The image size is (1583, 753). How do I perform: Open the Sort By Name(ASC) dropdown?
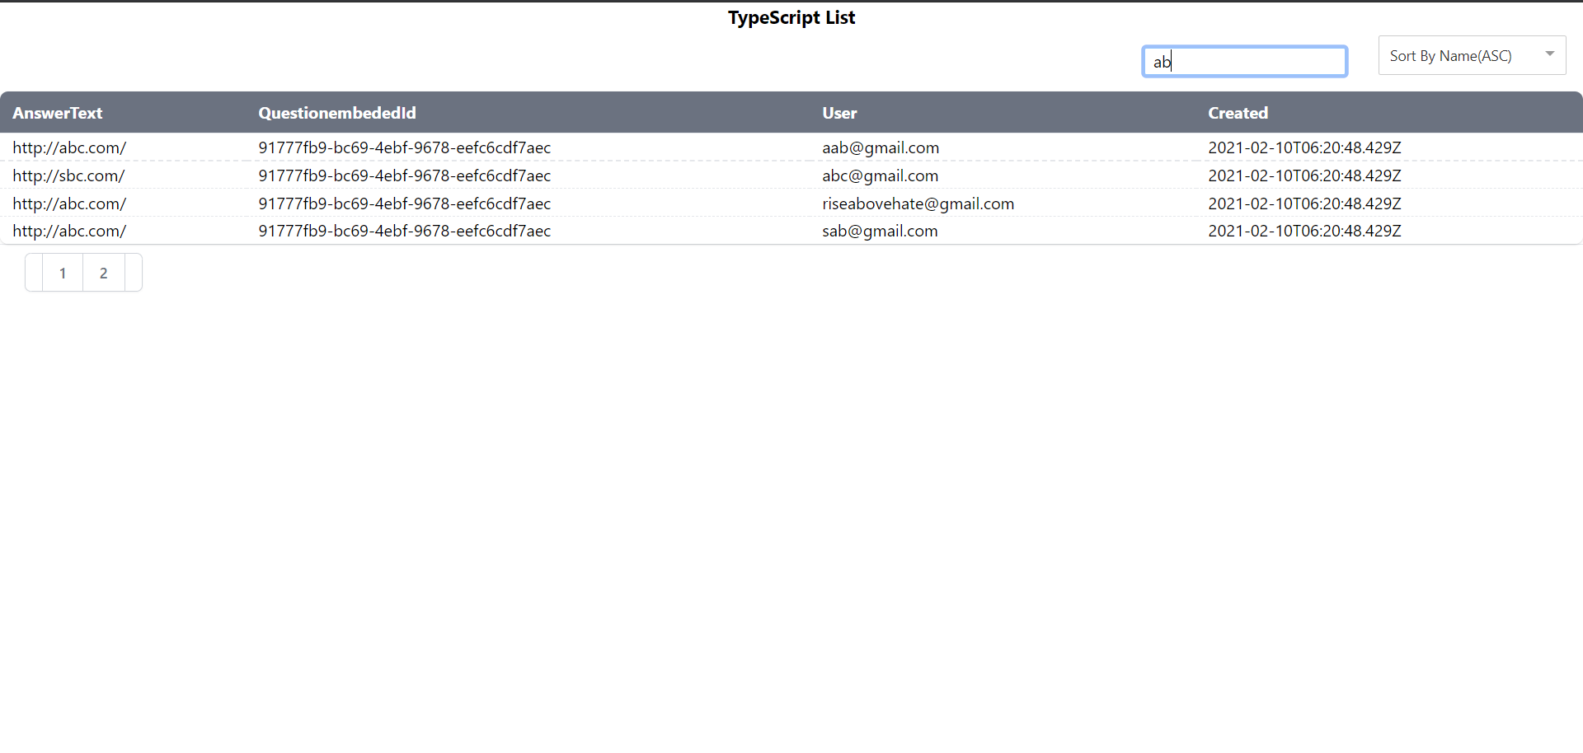point(1471,55)
